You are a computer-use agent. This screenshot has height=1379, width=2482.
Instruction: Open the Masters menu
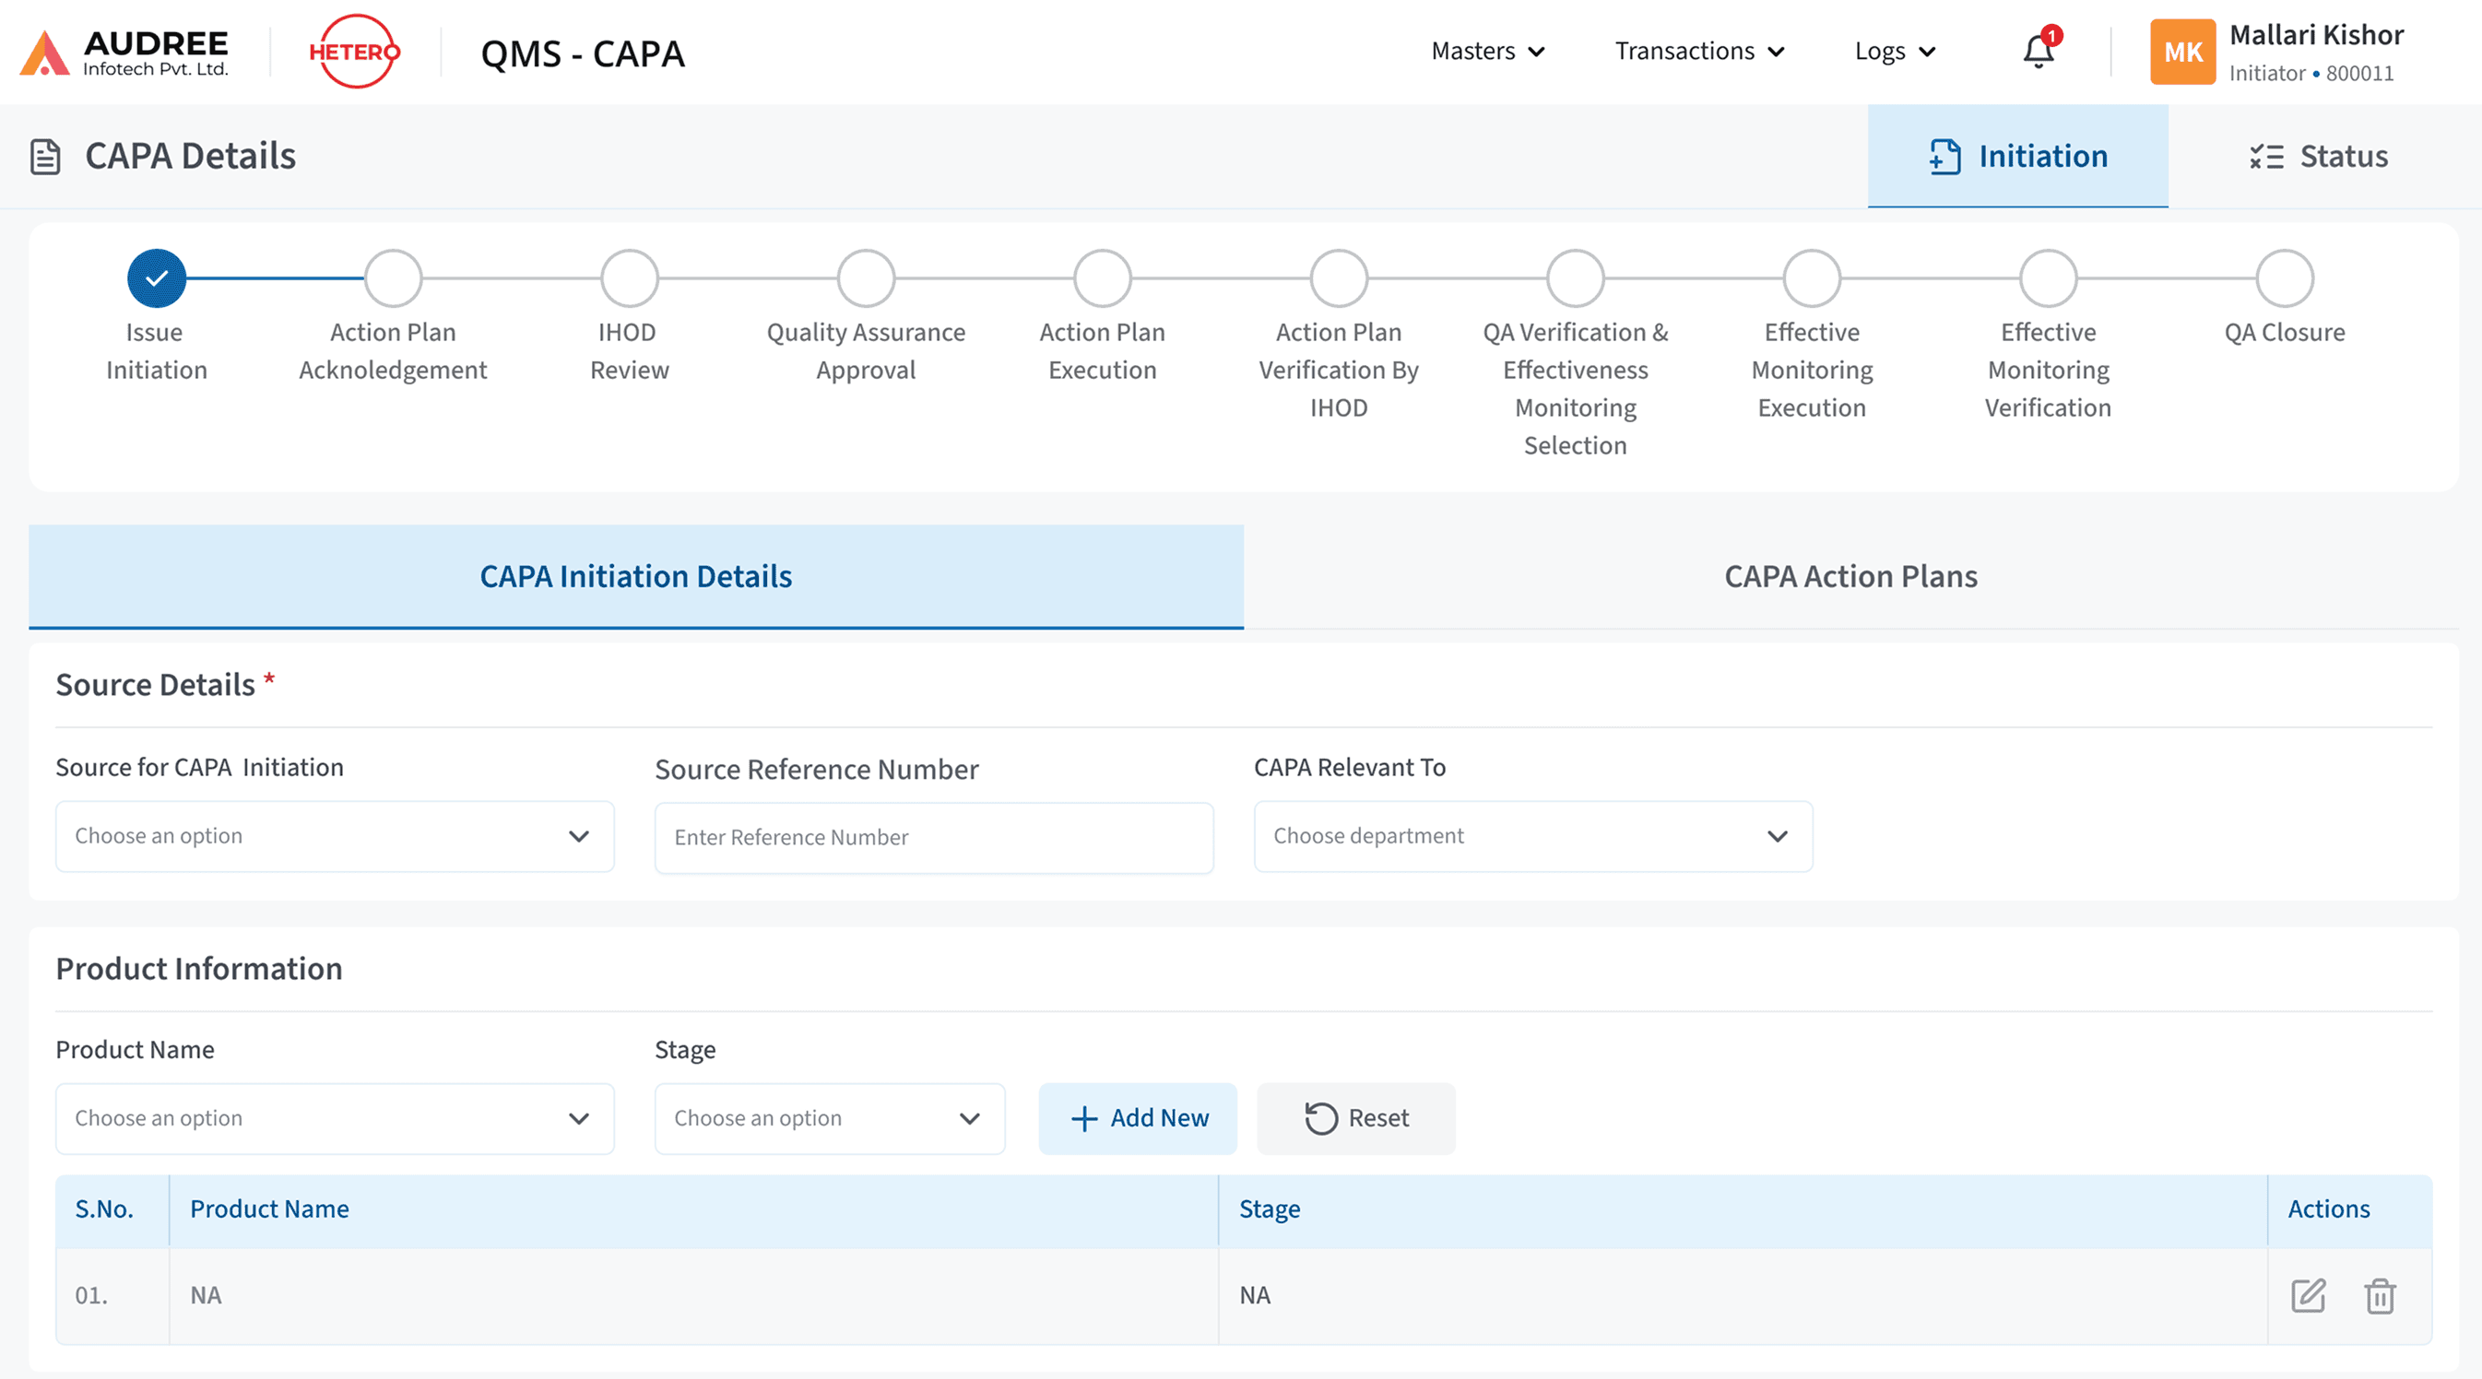1485,51
